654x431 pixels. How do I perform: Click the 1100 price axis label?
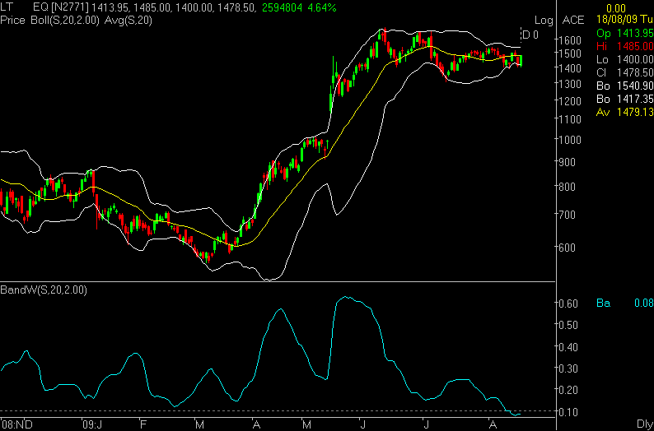point(571,119)
